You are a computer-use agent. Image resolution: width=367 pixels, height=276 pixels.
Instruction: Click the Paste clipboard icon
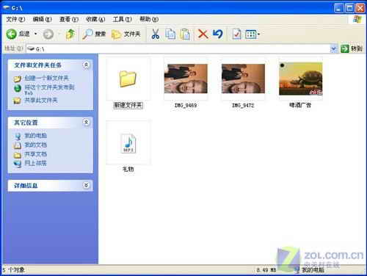[185, 34]
